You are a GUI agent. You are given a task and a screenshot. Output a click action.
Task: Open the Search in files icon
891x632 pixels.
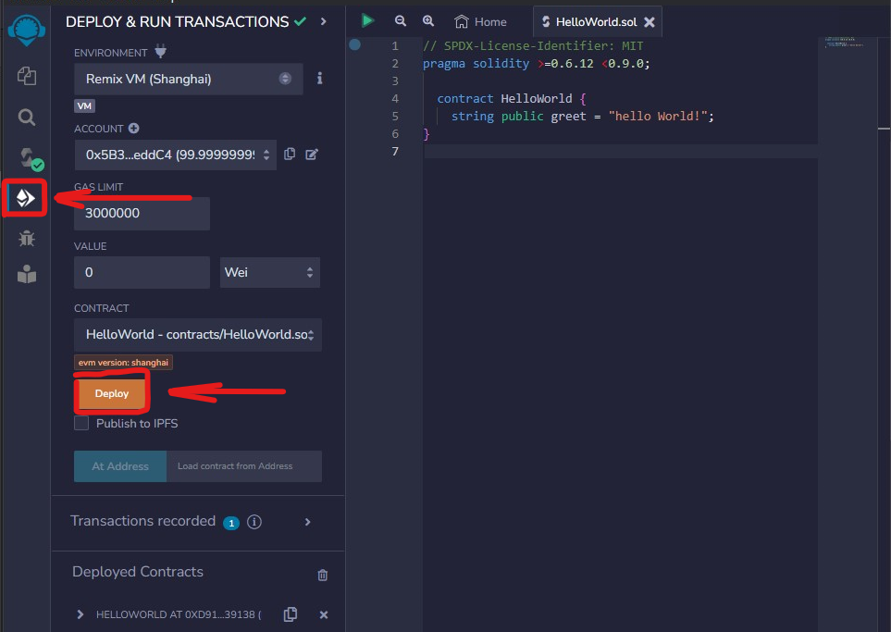coord(27,117)
